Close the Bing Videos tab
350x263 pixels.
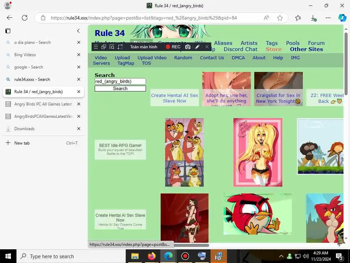click(79, 55)
